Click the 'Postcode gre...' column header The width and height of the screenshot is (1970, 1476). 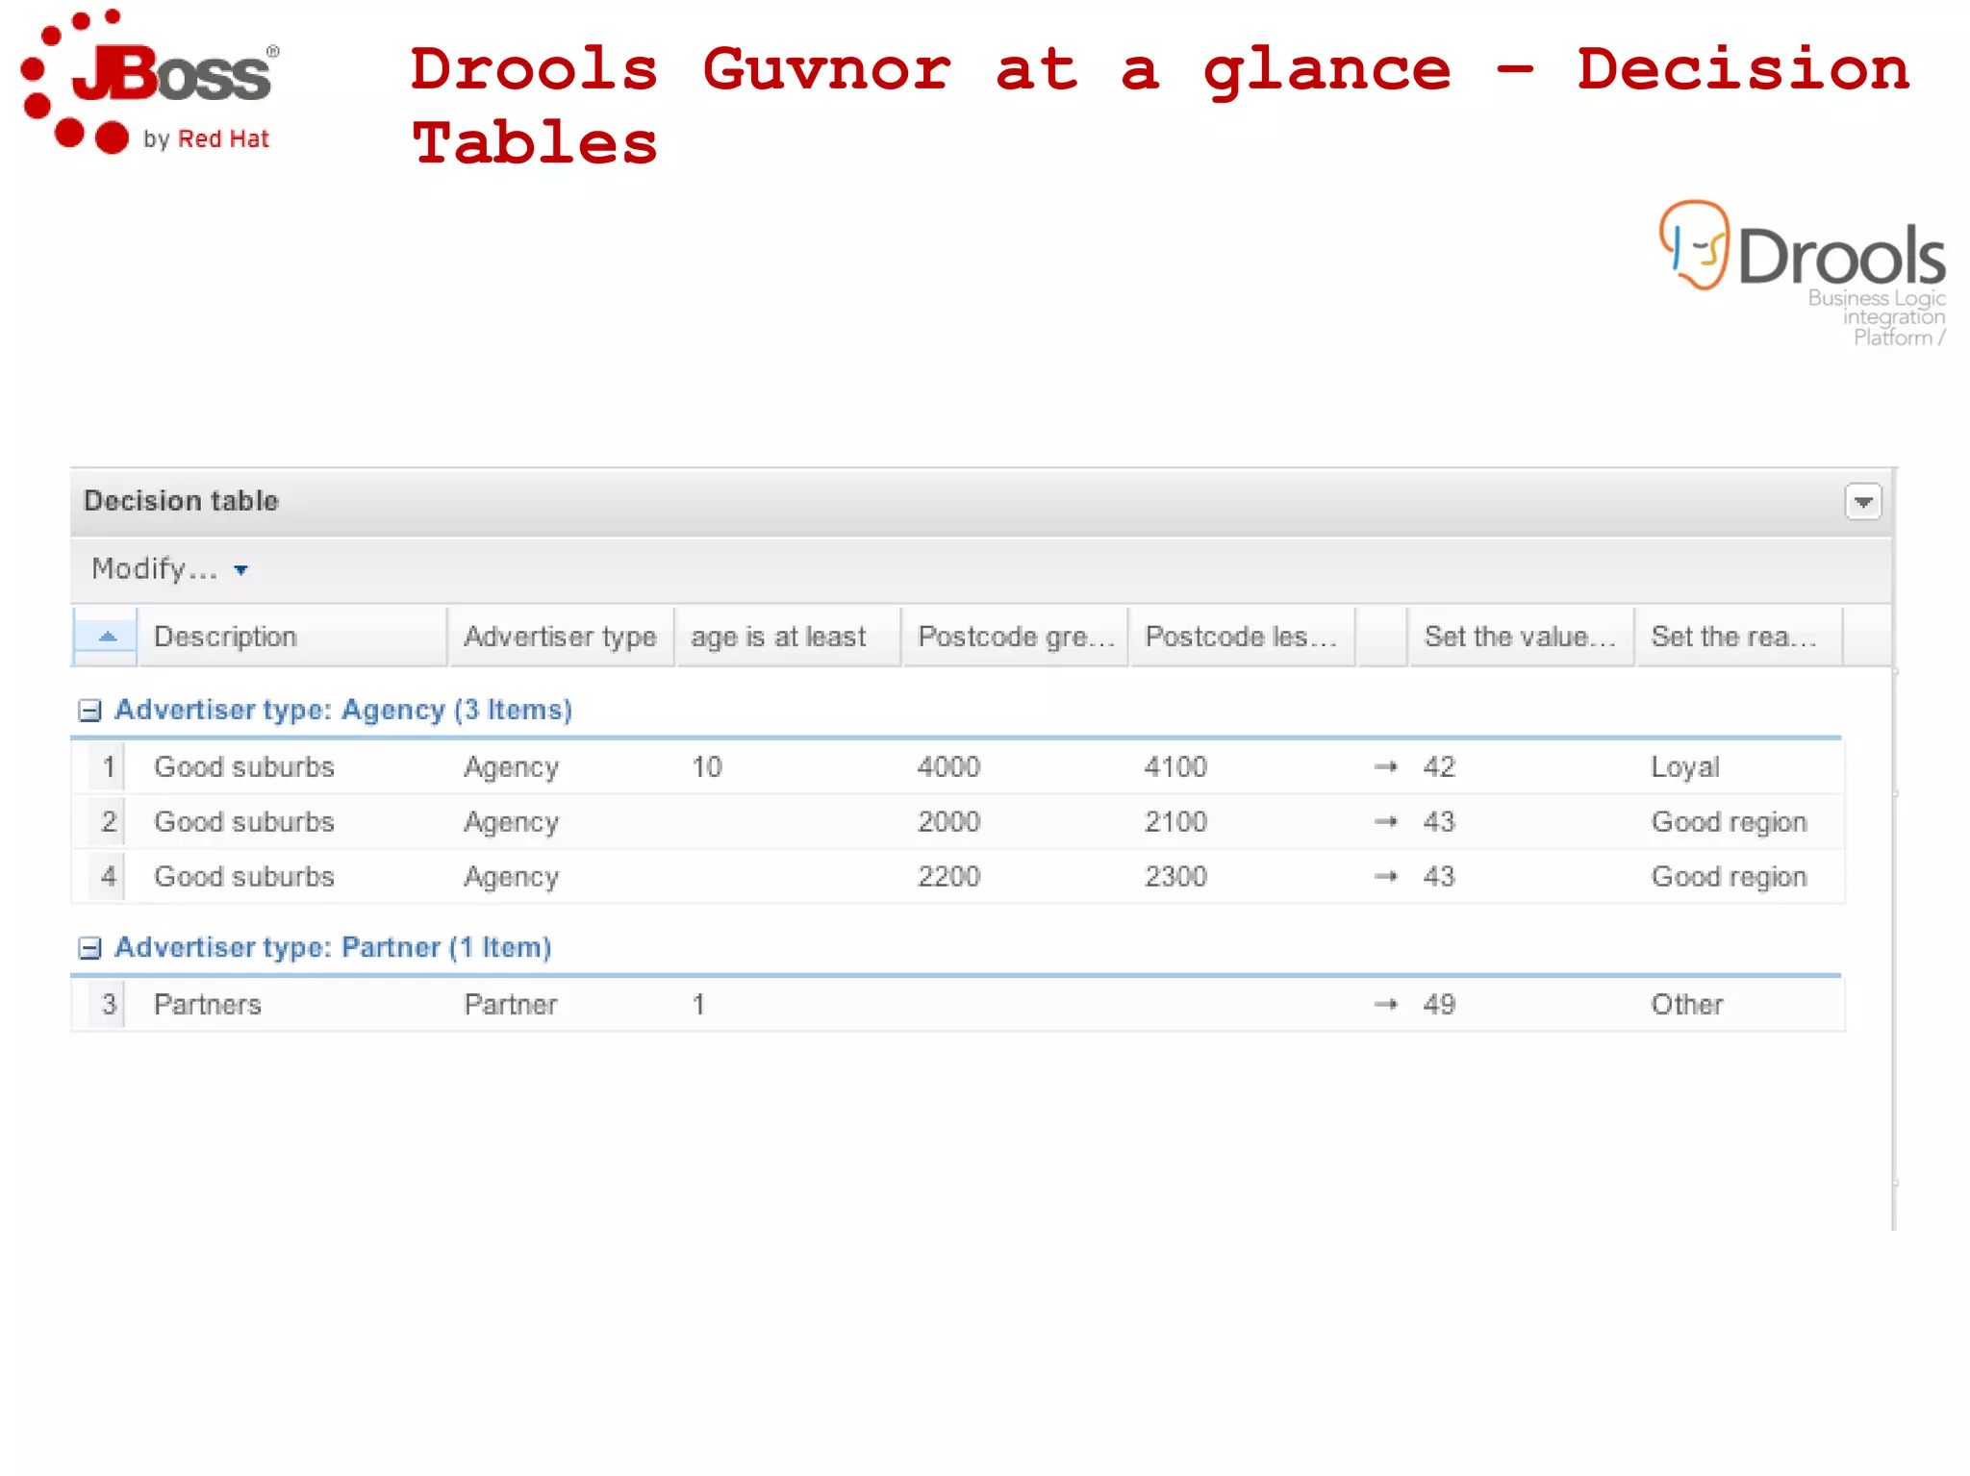(x=1014, y=637)
